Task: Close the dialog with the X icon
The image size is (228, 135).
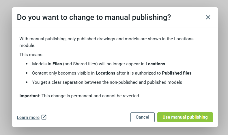Action: [208, 17]
